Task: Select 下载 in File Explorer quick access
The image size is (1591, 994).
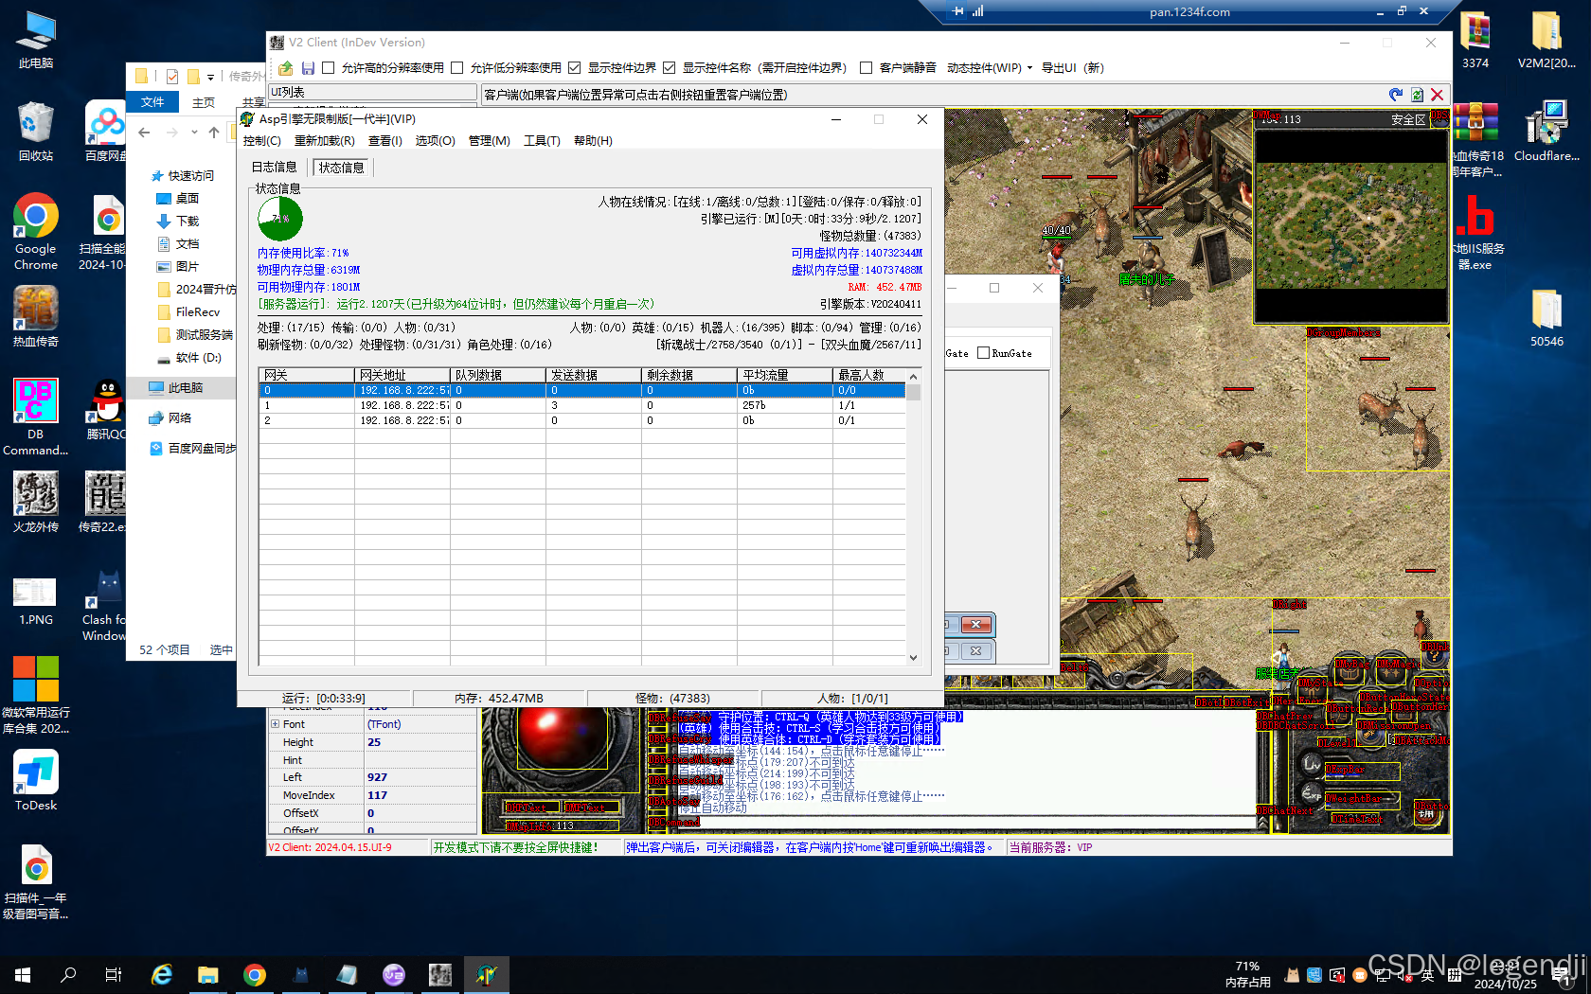Action: (x=188, y=222)
